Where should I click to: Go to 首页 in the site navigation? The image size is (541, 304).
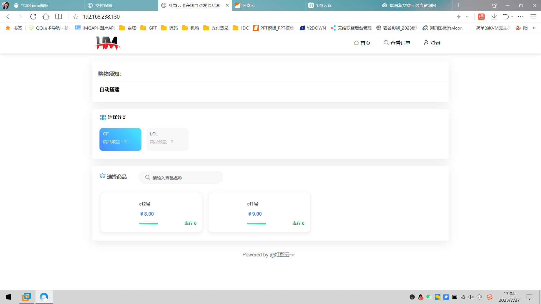click(x=362, y=43)
